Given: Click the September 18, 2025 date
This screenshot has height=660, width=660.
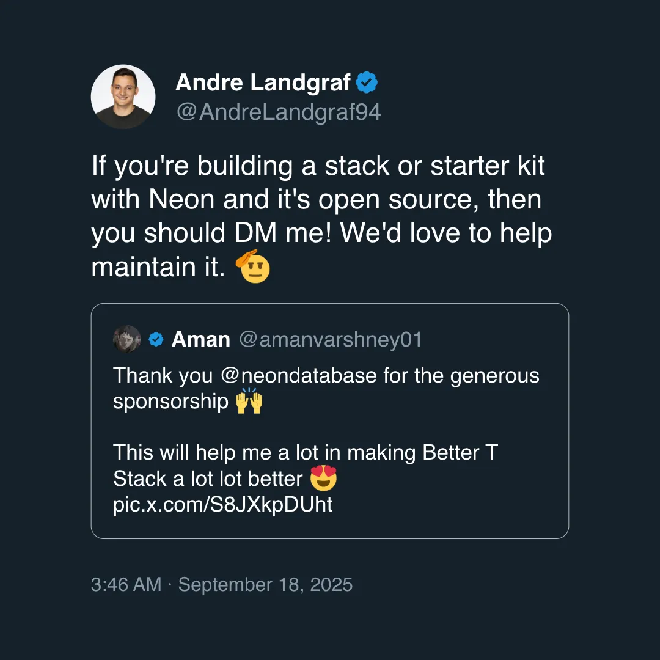Looking at the screenshot, I should point(266,584).
